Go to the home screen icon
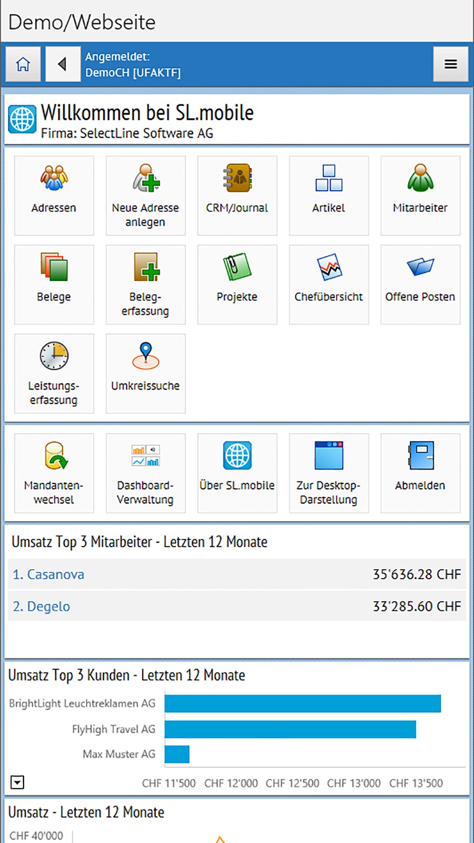This screenshot has height=843, width=474. pos(23,64)
